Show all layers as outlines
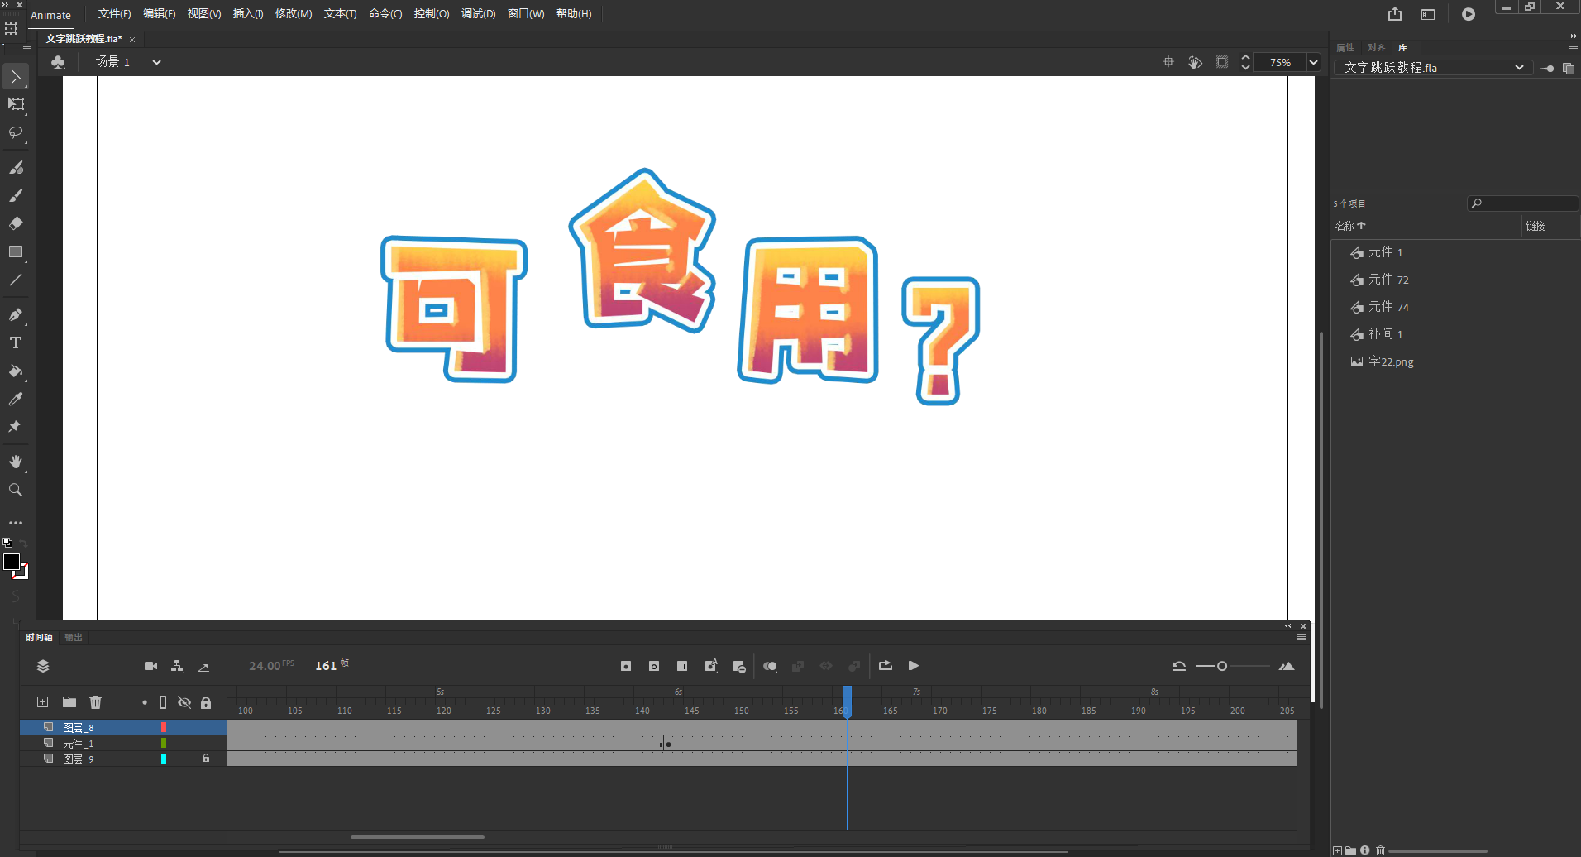The image size is (1581, 857). [163, 702]
